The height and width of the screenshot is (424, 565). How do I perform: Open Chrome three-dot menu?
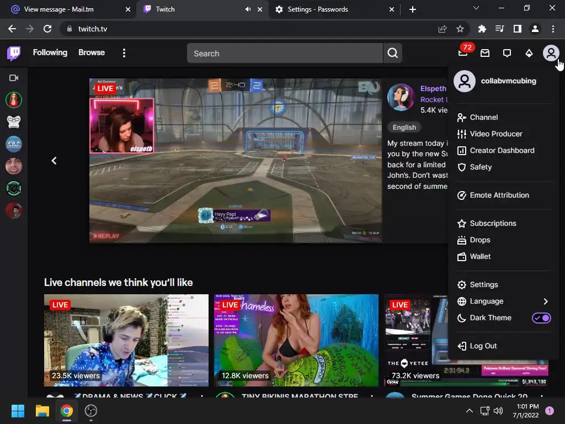553,29
